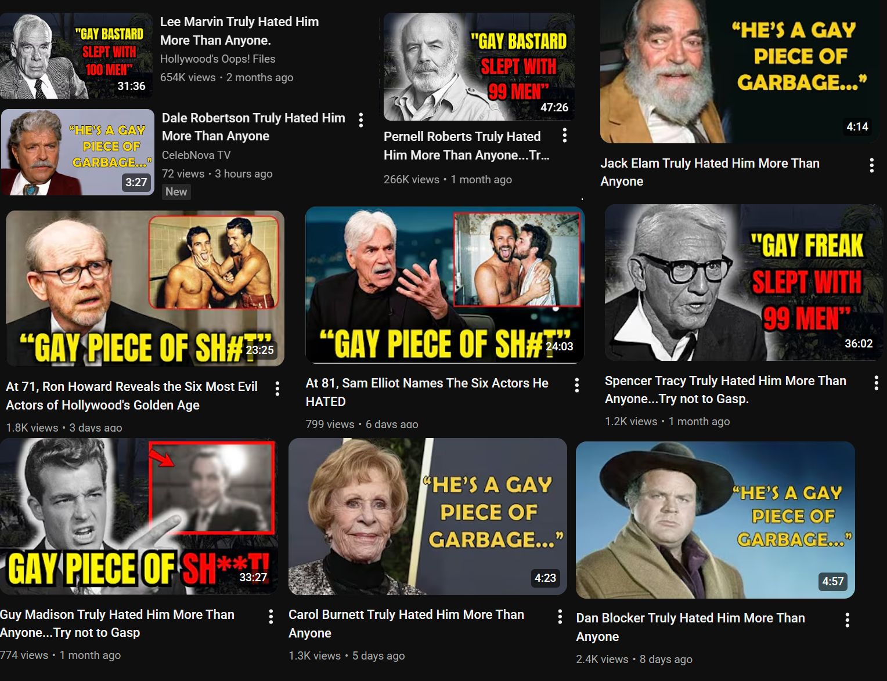
Task: Open options menu for Spencer Tracy video
Action: point(876,383)
